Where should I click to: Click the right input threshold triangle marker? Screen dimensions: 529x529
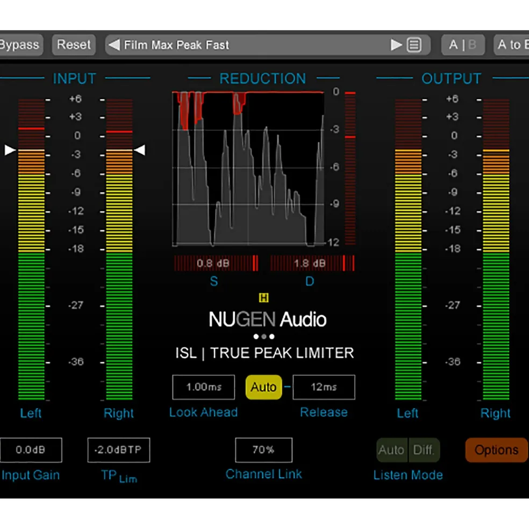(140, 150)
